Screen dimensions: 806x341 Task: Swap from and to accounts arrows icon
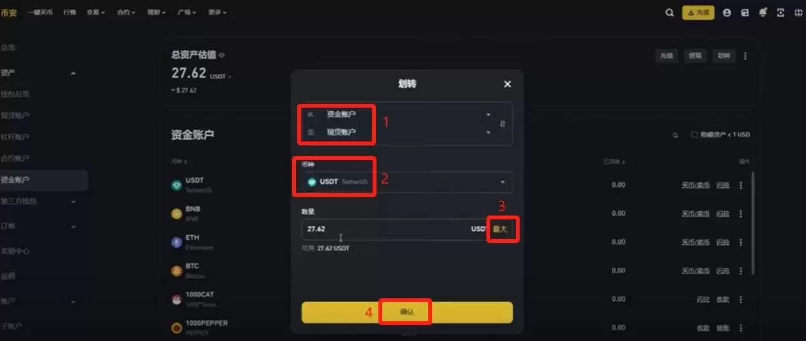tap(502, 124)
